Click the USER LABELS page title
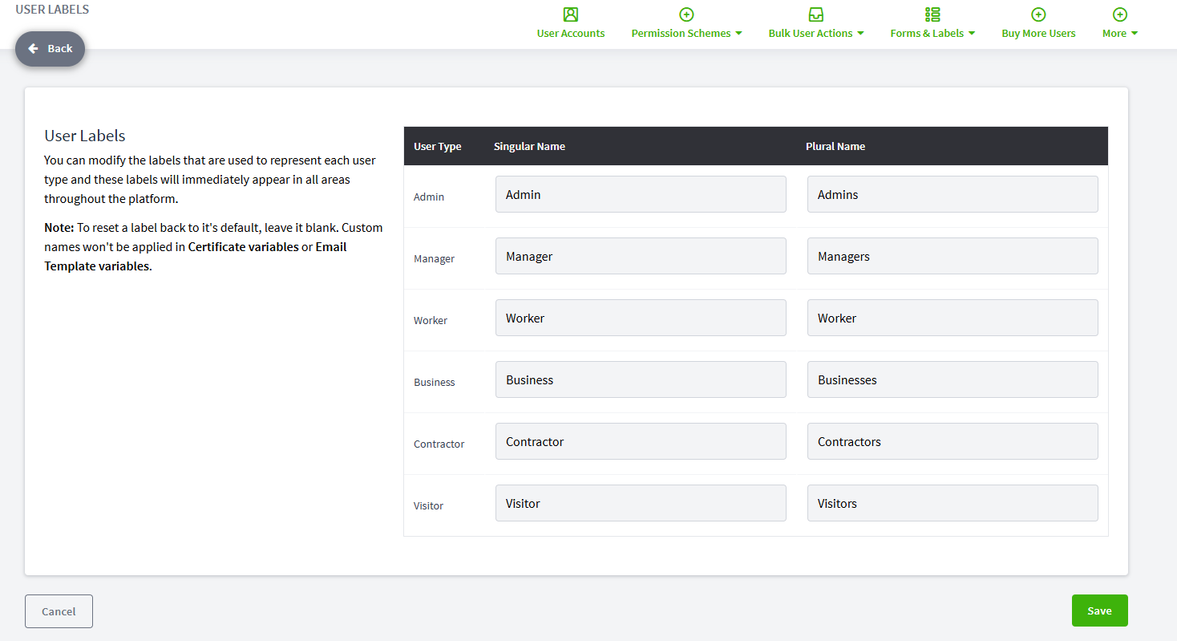 (x=52, y=10)
